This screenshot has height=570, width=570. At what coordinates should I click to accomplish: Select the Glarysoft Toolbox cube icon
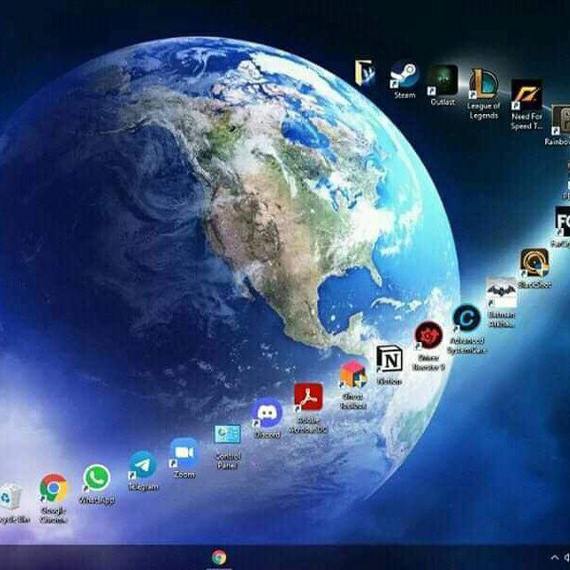pyautogui.click(x=353, y=374)
